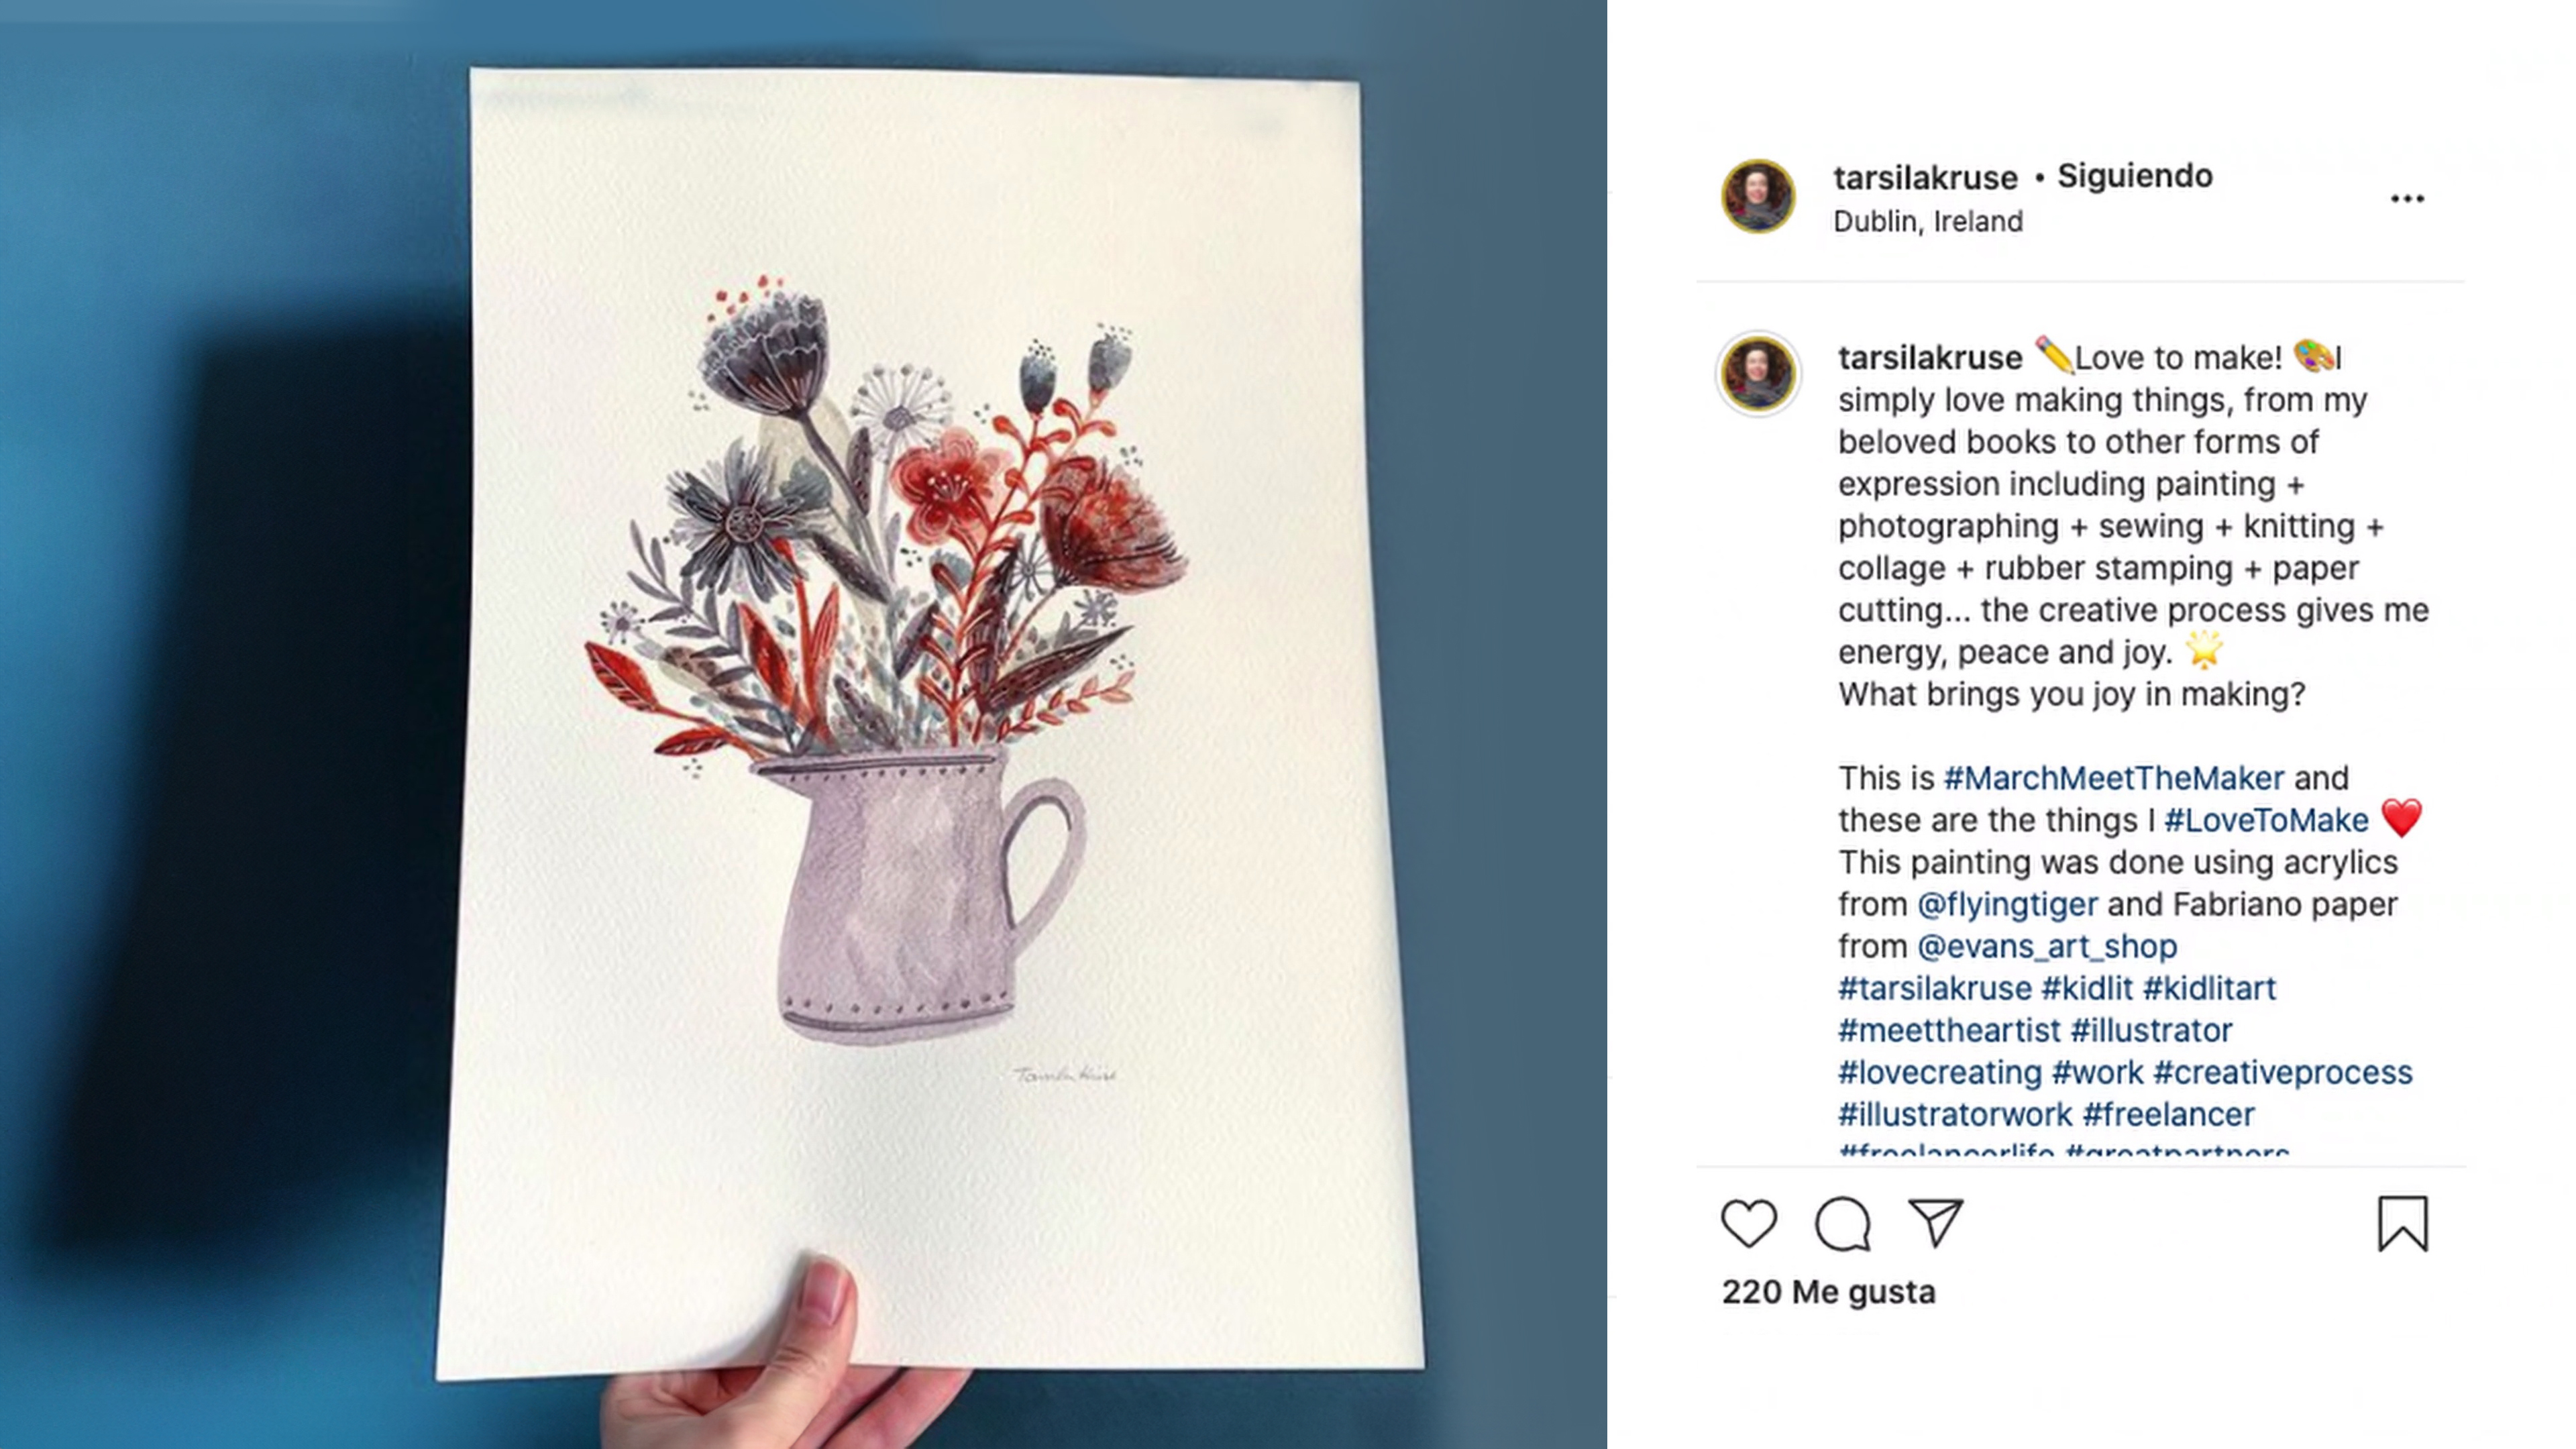Open the header profile avatar of tarsilakruse
This screenshot has height=1449, width=2576.
pos(1758,196)
